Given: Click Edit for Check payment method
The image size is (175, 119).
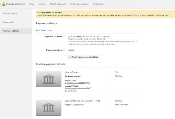Looking at the screenshot, I should point(116,72).
